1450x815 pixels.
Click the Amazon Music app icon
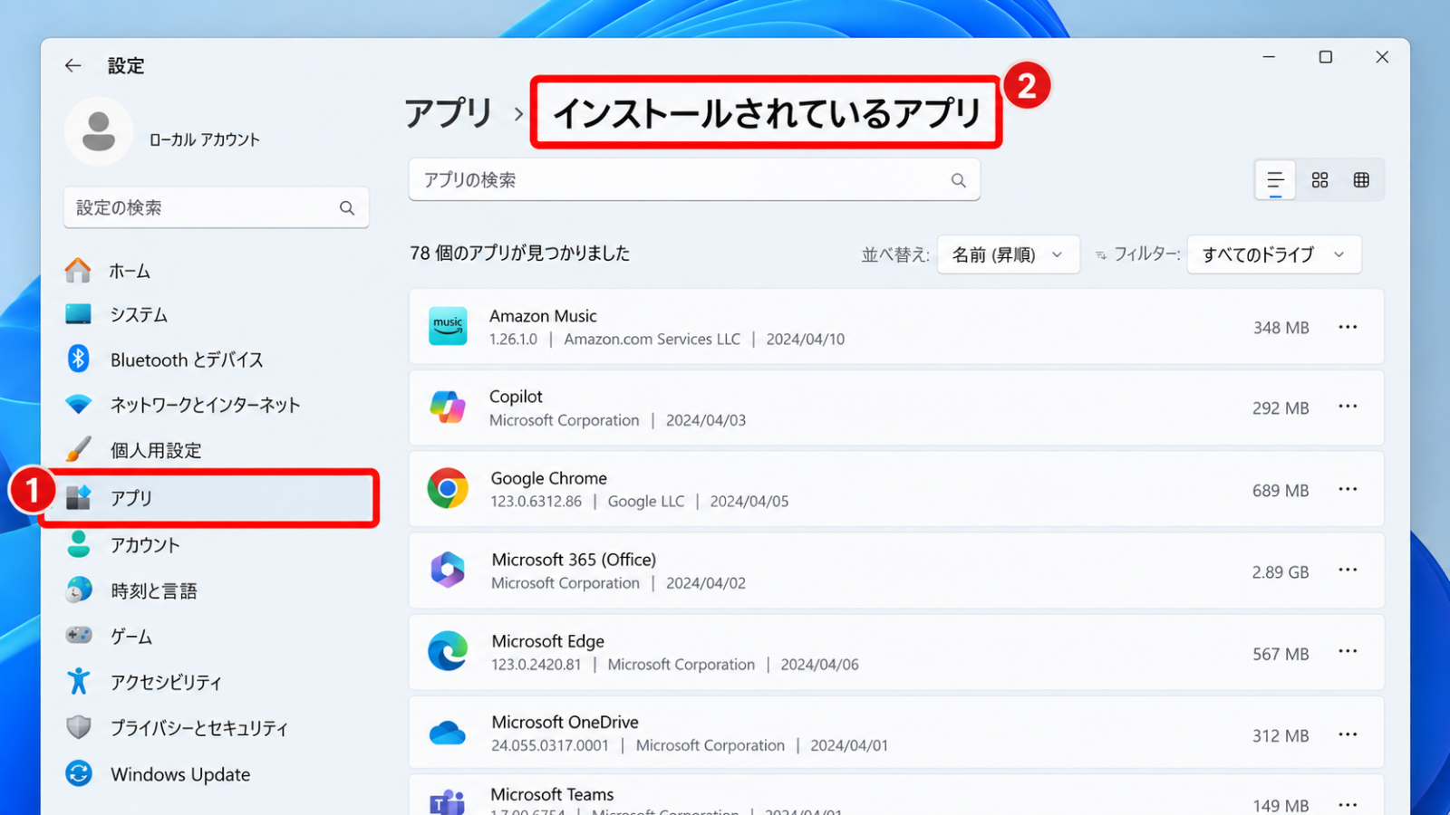(448, 326)
